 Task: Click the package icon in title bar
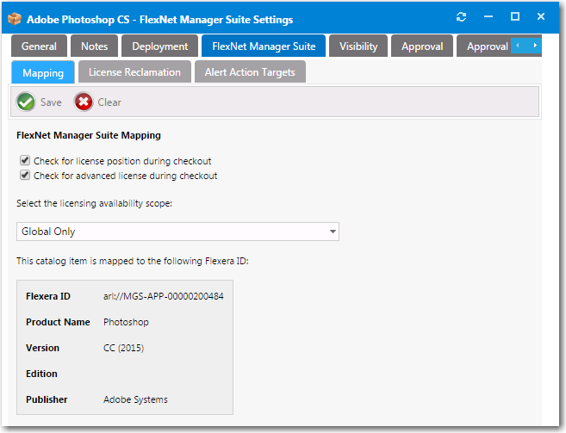(x=15, y=18)
